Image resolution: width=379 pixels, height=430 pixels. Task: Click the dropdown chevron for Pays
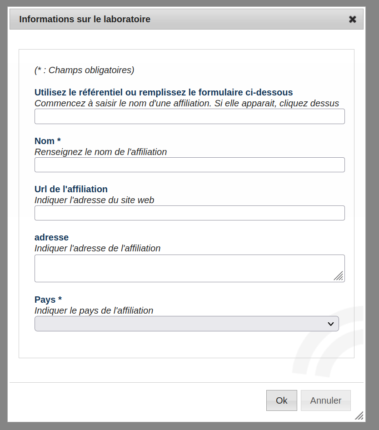click(x=330, y=323)
